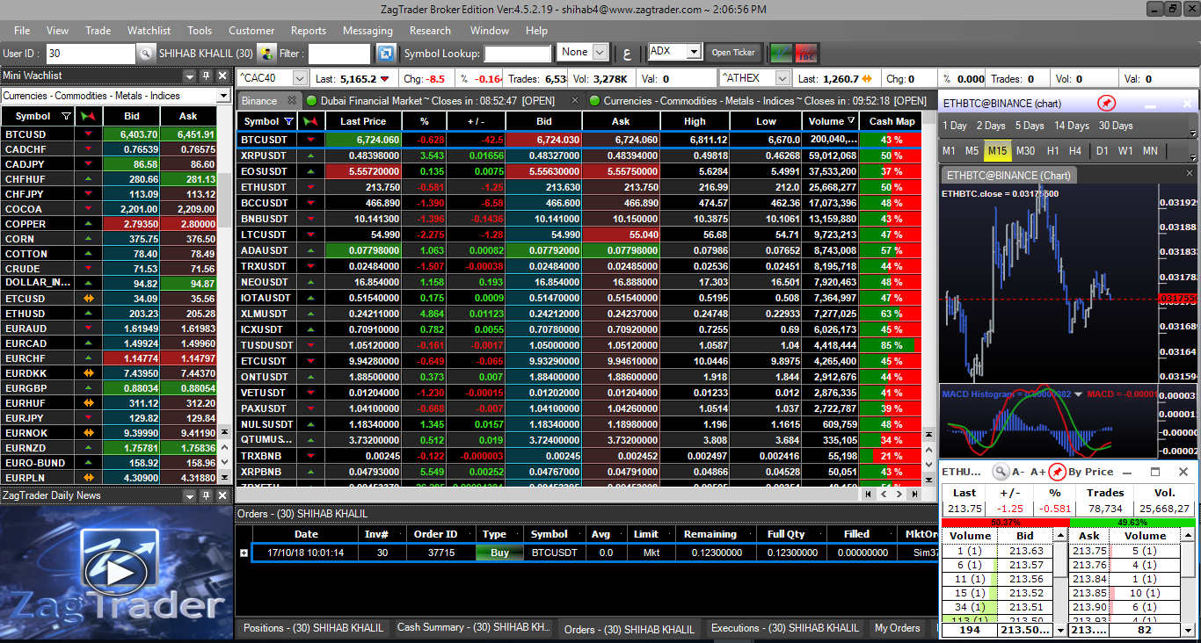Toggle the M15 chart timeframe

click(x=998, y=151)
